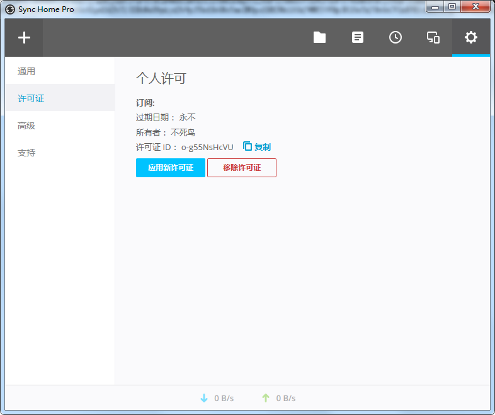Click the upload speed arrow indicator
This screenshot has width=495, height=415.
pyautogui.click(x=266, y=398)
